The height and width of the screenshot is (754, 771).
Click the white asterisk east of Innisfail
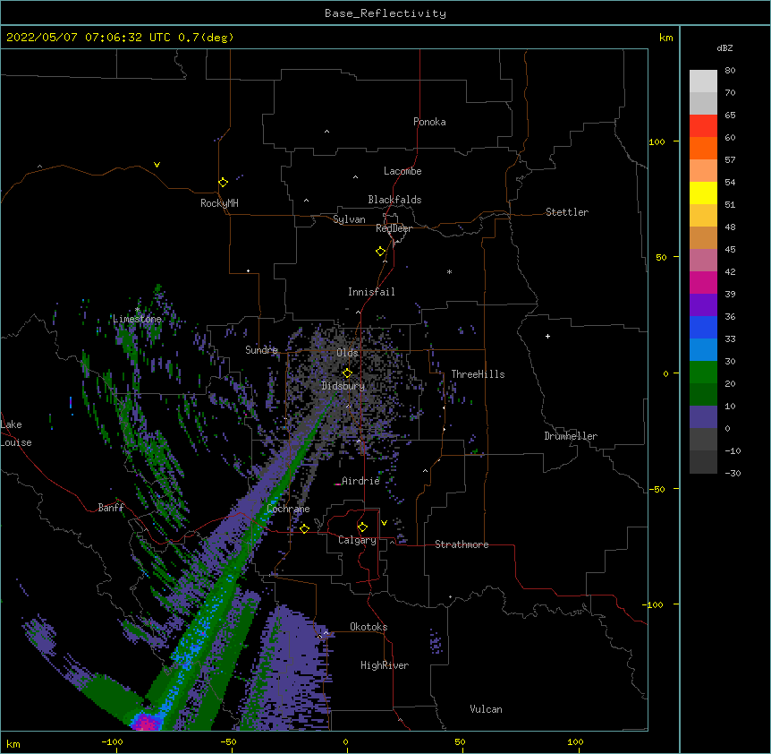(x=449, y=271)
